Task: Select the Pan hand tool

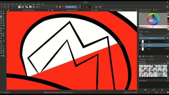Action: 3,56
